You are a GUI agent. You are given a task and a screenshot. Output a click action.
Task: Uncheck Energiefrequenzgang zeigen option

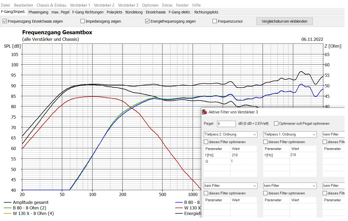tap(147, 21)
